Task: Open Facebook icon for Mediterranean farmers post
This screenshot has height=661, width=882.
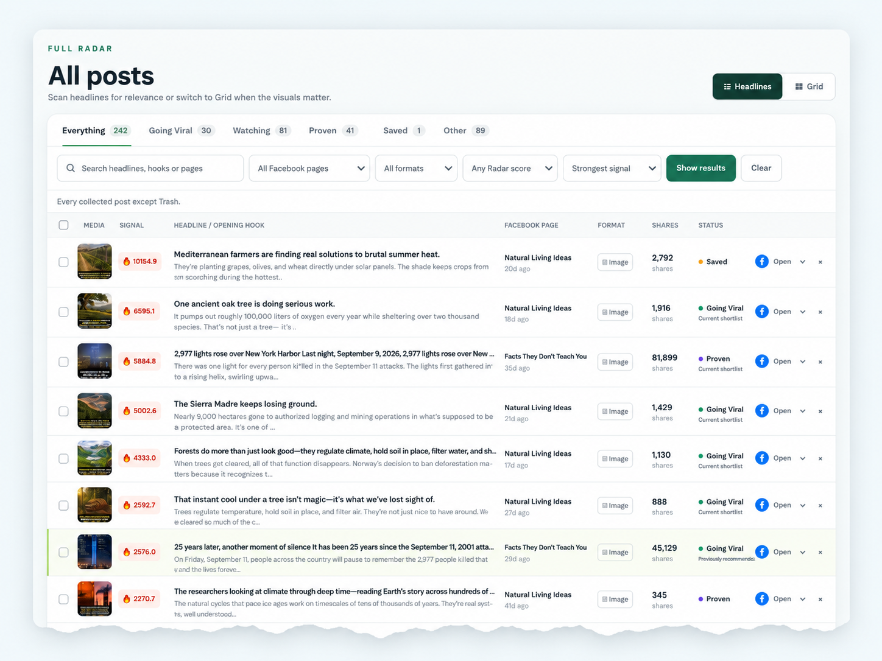Action: coord(761,262)
